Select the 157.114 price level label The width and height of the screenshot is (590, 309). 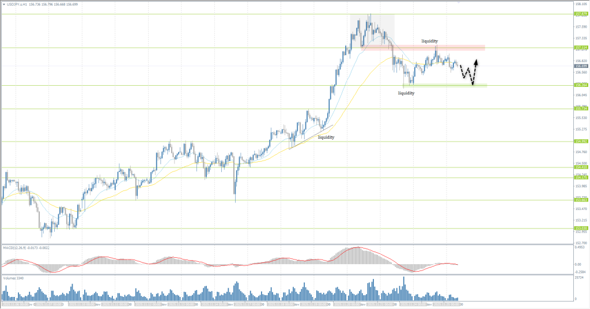pyautogui.click(x=580, y=48)
